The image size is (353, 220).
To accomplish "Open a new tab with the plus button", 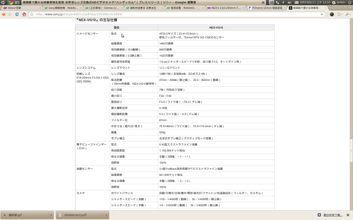I will [331, 8].
